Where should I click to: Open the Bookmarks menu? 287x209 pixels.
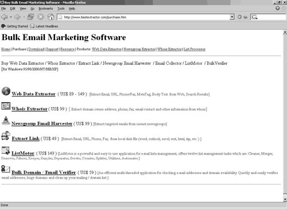(x=46, y=9)
